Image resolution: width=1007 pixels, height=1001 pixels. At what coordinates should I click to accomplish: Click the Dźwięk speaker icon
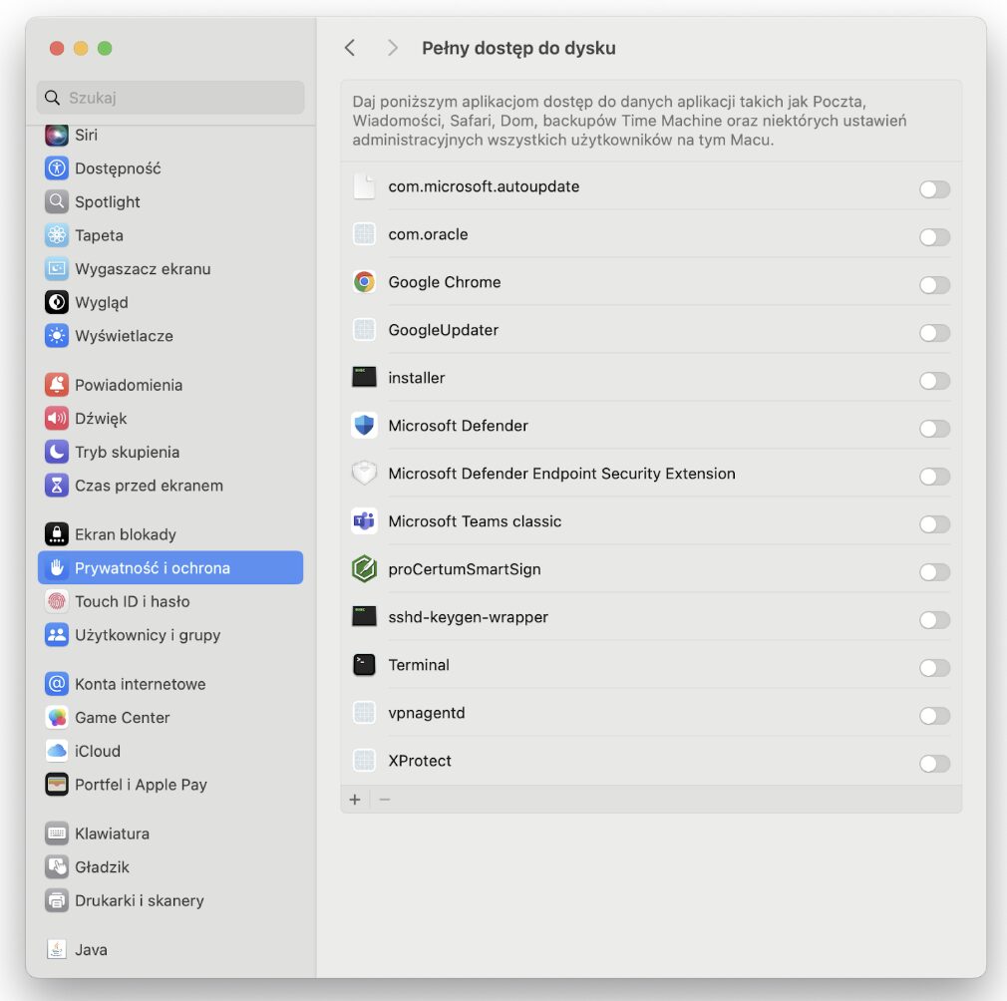[57, 418]
